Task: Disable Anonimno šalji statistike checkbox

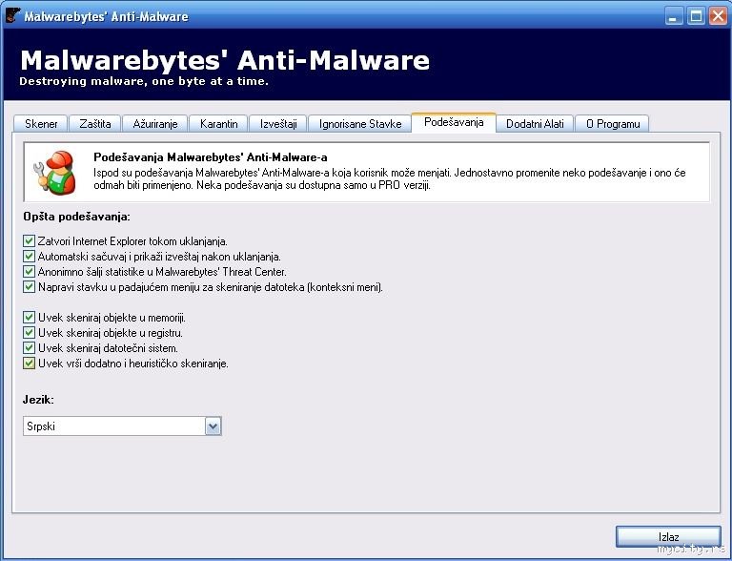Action: tap(29, 272)
